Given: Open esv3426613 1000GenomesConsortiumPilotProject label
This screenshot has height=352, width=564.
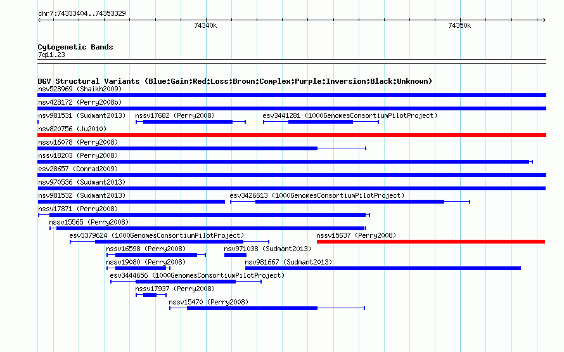Looking at the screenshot, I should tap(317, 195).
